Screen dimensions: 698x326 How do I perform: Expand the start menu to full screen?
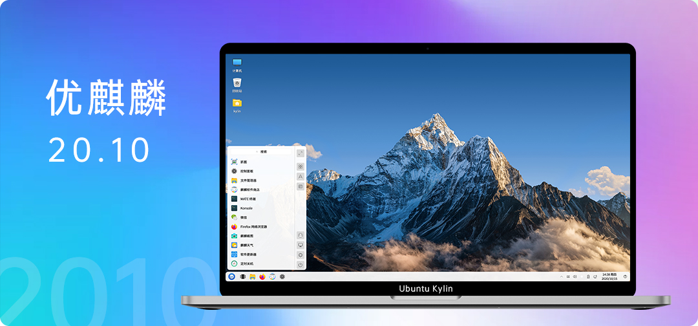coord(301,153)
